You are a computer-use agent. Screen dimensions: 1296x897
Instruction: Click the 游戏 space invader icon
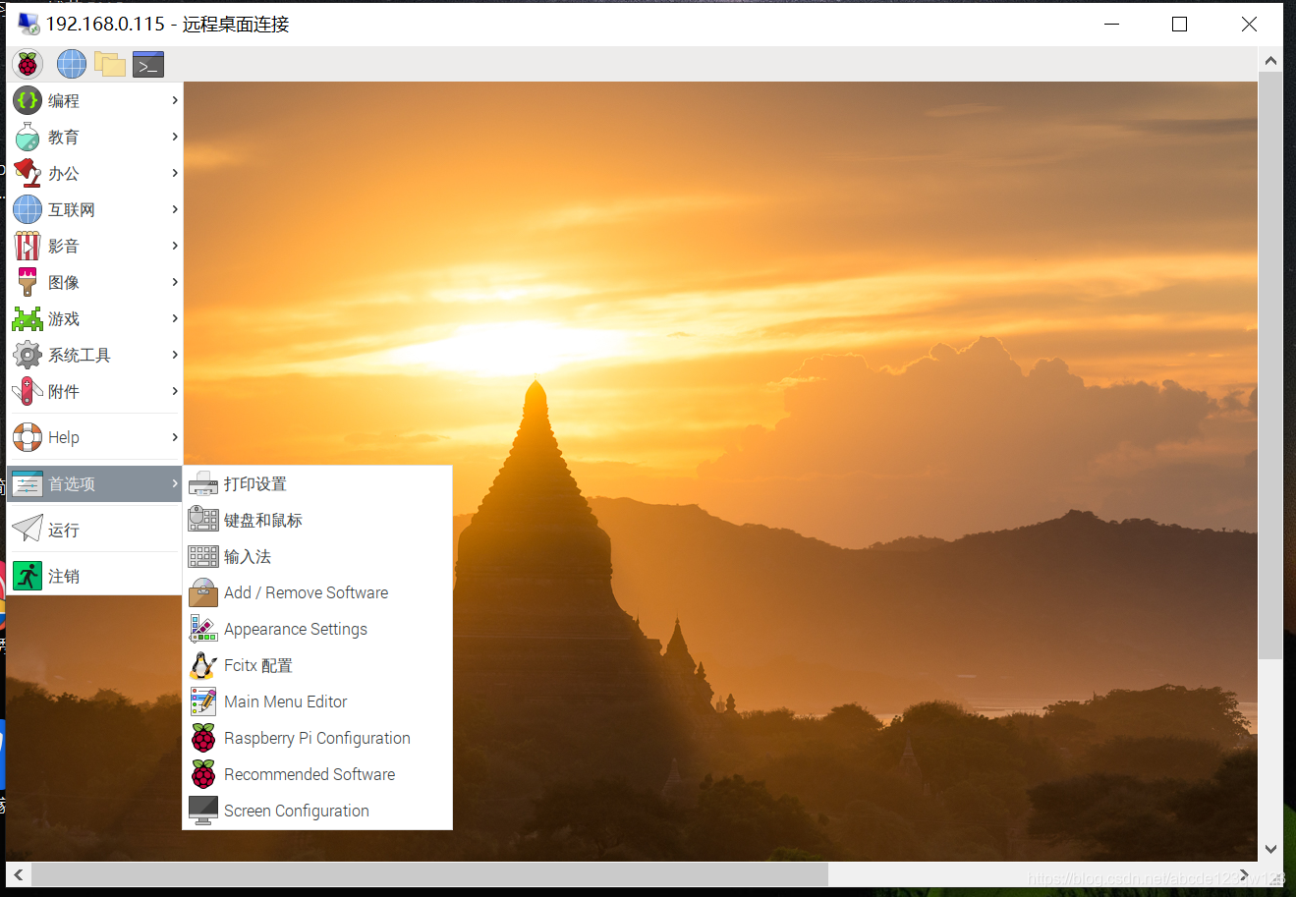click(x=28, y=318)
